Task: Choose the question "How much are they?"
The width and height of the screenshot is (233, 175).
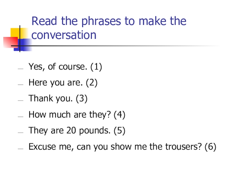Action: pos(70,115)
